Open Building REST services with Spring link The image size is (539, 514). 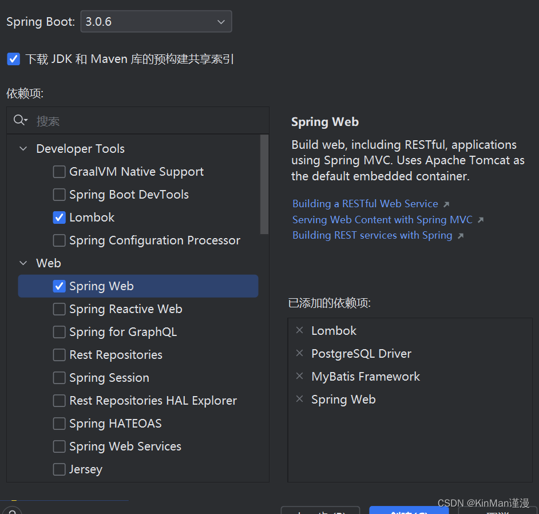pyautogui.click(x=372, y=235)
